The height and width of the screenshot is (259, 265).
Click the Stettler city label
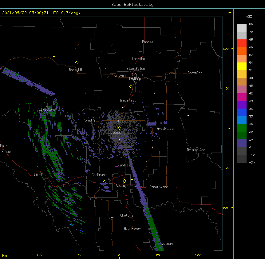point(195,73)
